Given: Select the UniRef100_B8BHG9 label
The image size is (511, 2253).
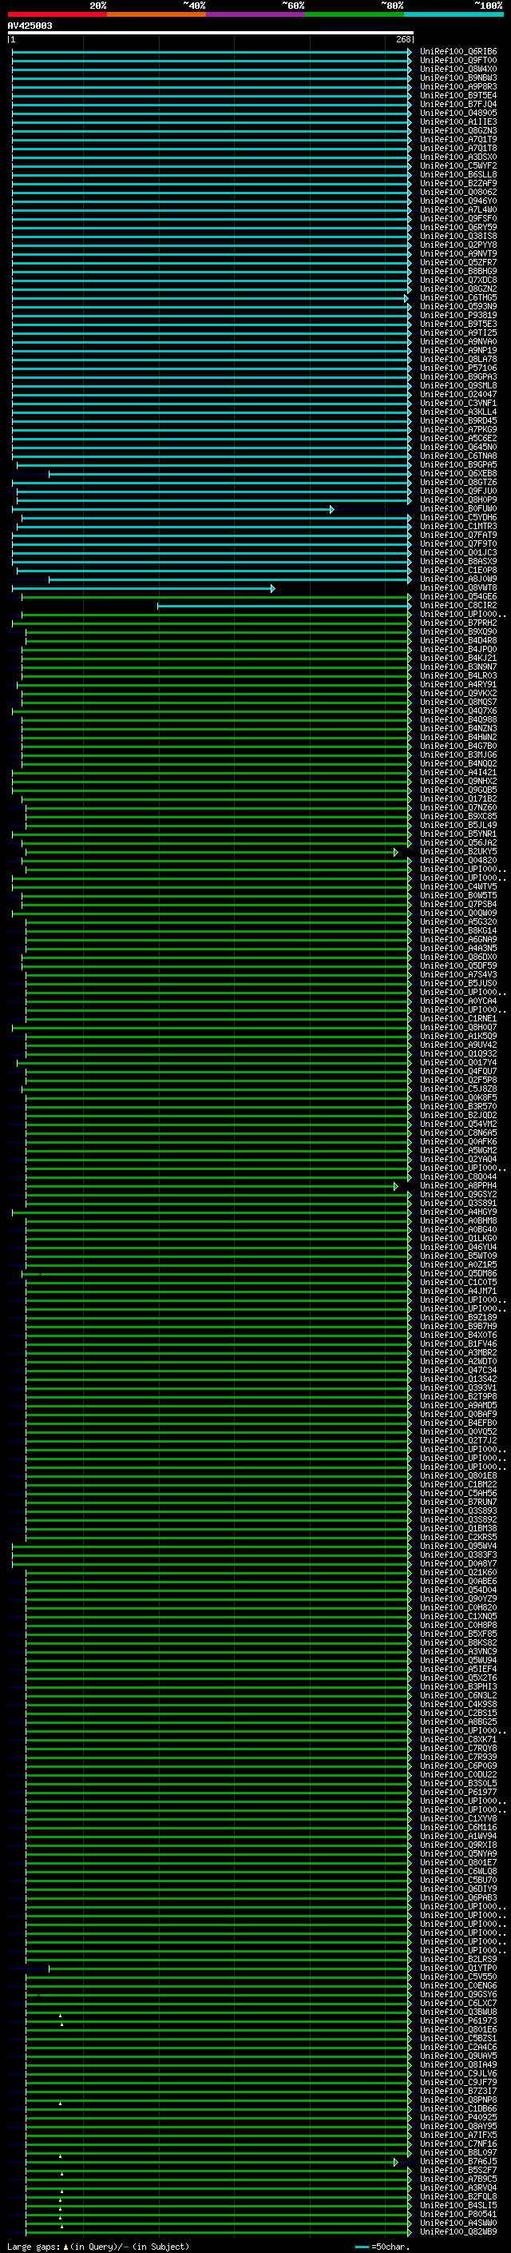Looking at the screenshot, I should [x=458, y=271].
